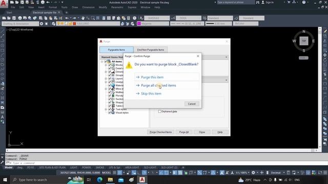
Task: Click the status bar customization menu icon
Action: pyautogui.click(x=325, y=173)
